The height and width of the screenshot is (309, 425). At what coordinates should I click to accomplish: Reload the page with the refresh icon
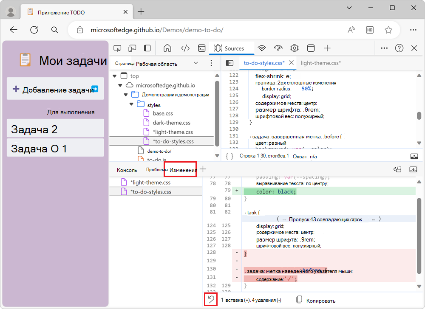[x=34, y=30]
